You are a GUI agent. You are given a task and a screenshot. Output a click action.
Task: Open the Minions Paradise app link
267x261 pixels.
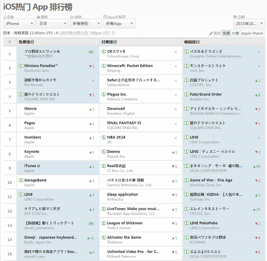coord(41,66)
